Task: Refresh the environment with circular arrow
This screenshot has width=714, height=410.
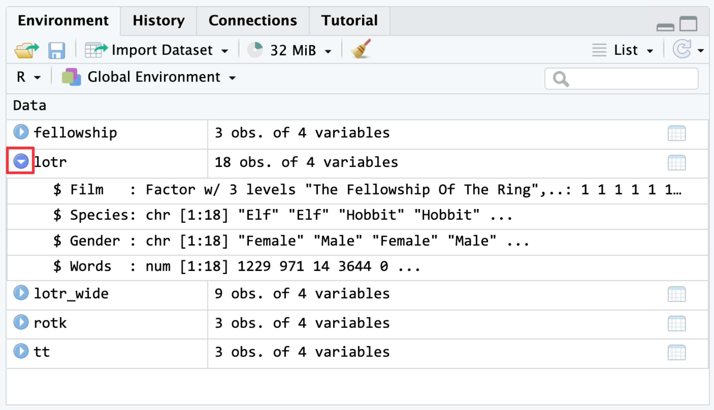Action: [x=682, y=49]
